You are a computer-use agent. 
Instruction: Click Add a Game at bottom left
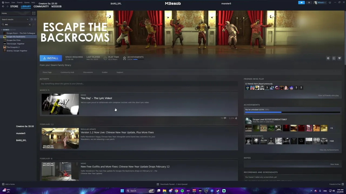pyautogui.click(x=8, y=184)
